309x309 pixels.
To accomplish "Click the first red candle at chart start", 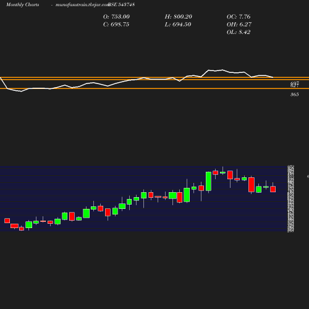I will pos(7,221).
